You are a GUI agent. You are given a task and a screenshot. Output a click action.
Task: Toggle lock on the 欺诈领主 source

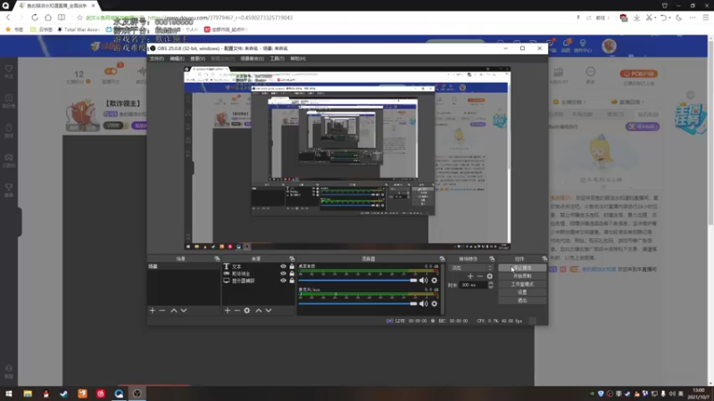pyautogui.click(x=292, y=274)
